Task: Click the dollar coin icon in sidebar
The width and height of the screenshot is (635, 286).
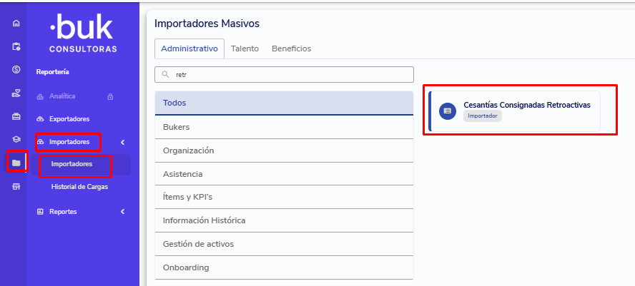Action: 16,70
